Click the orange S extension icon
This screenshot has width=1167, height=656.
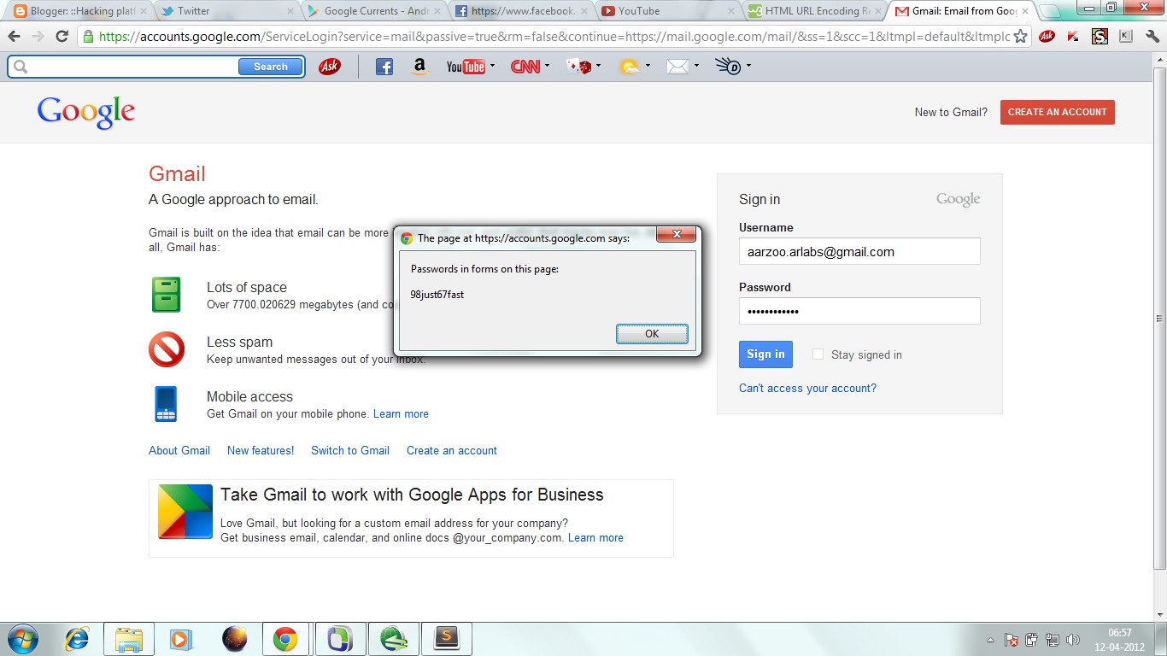(x=1100, y=37)
